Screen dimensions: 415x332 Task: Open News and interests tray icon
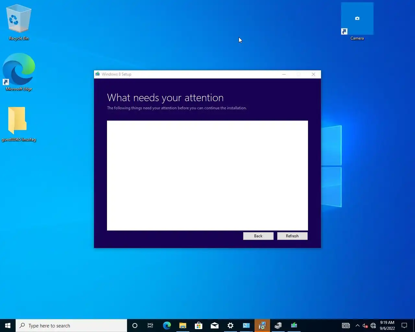click(346, 326)
